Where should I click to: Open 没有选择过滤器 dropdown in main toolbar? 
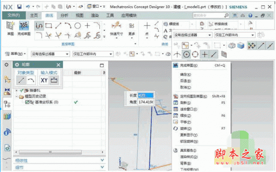[x=50, y=54]
